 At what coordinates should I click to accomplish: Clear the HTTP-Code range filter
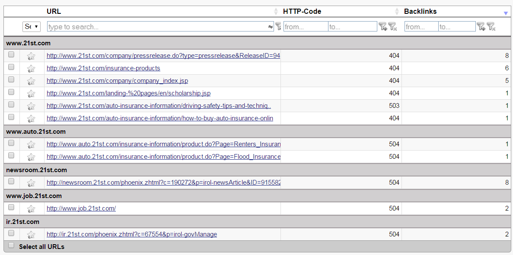(392, 27)
